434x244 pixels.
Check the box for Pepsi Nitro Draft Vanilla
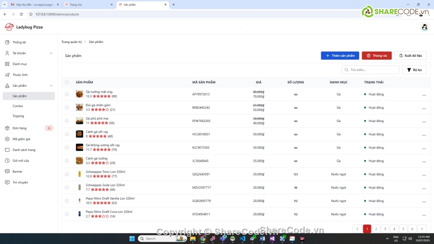(67, 201)
